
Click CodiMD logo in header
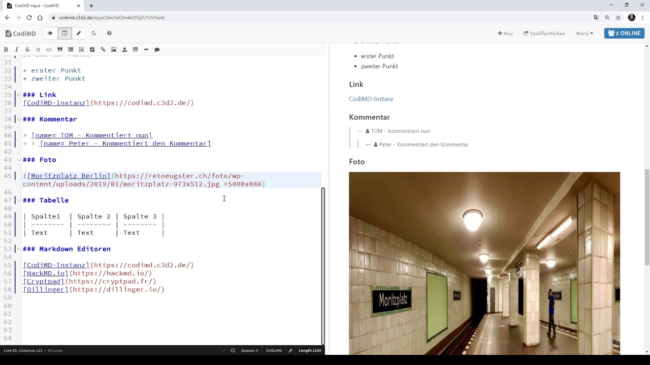point(21,33)
